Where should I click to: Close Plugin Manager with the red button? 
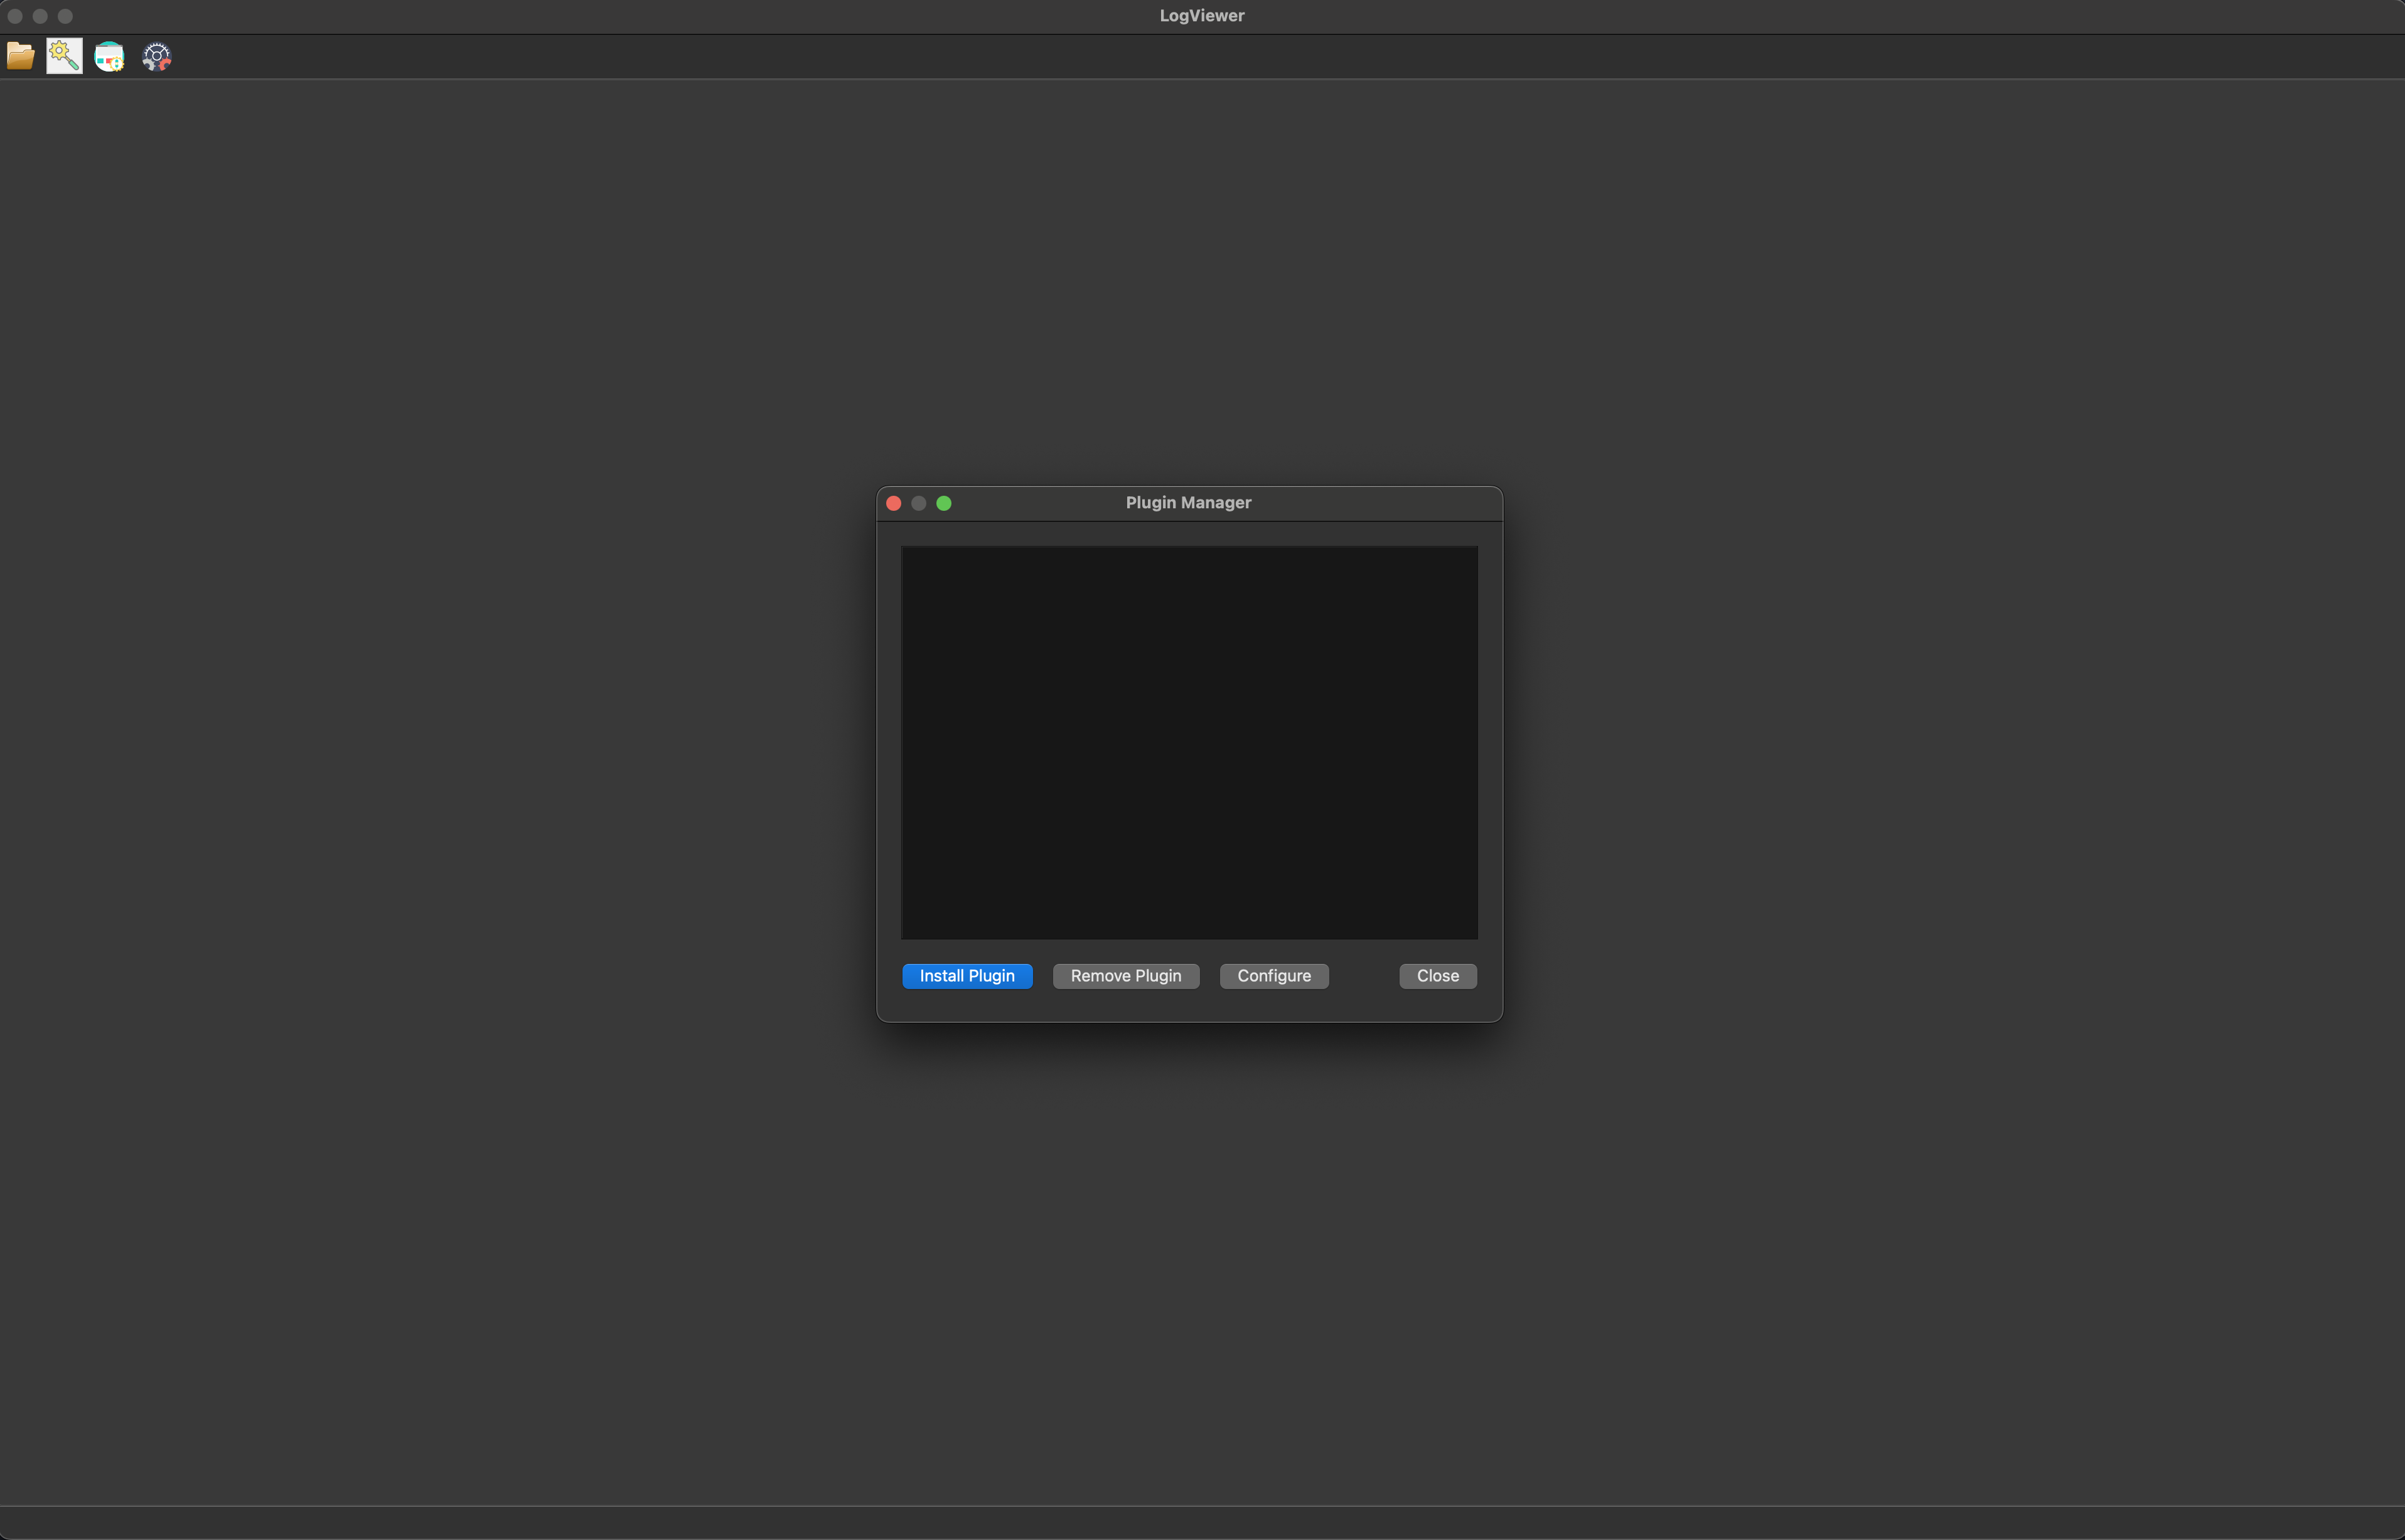pos(894,503)
